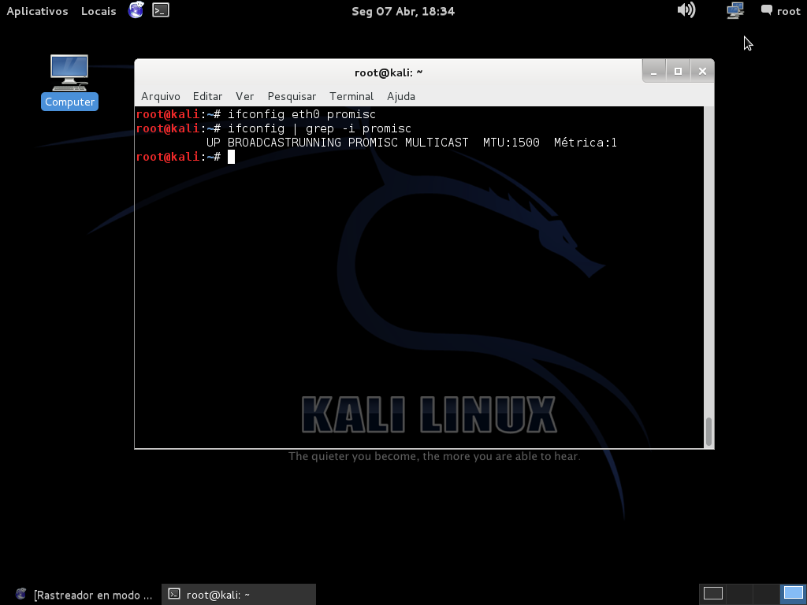807x605 pixels.
Task: Open Pesquisar menu in terminal
Action: tap(292, 96)
